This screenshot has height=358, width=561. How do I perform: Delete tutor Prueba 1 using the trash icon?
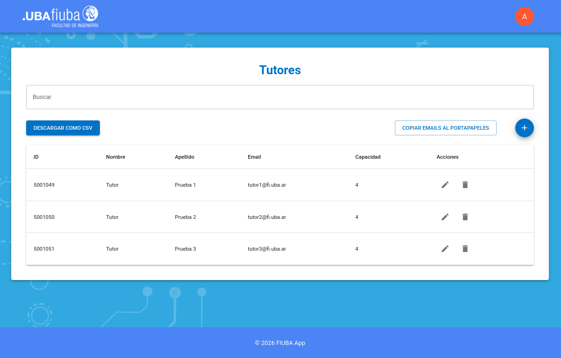[465, 185]
